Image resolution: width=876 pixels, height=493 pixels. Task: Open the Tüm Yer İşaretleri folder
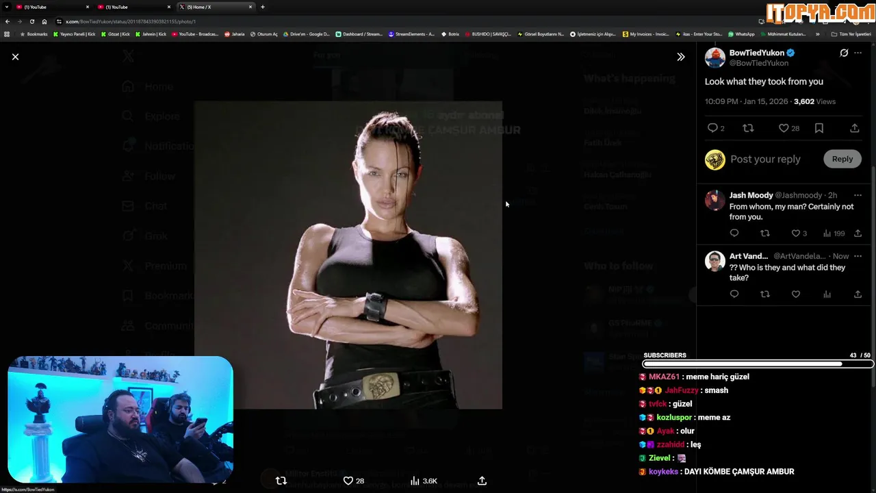coord(851,34)
